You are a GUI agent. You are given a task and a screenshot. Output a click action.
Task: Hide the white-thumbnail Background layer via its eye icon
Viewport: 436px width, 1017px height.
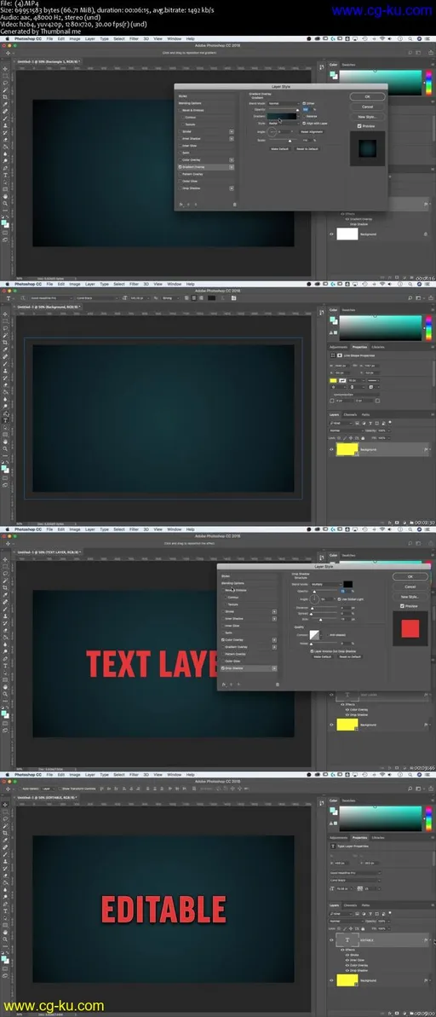(332, 234)
